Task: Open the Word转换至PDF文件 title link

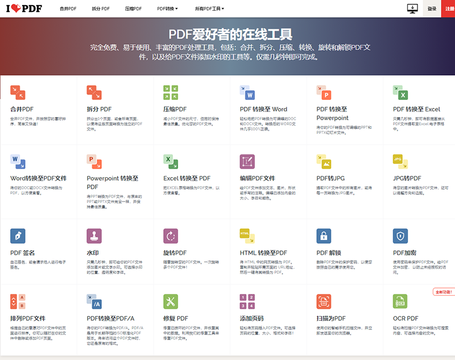Action: click(x=39, y=178)
